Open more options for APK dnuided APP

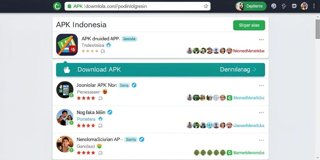click(261, 40)
